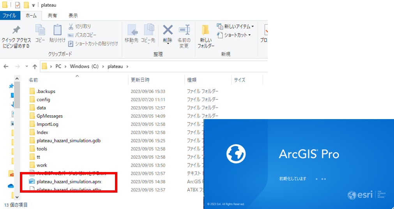
Task: Click the 2023/09/05 14:38 date of the .aprx file
Action: (148, 181)
